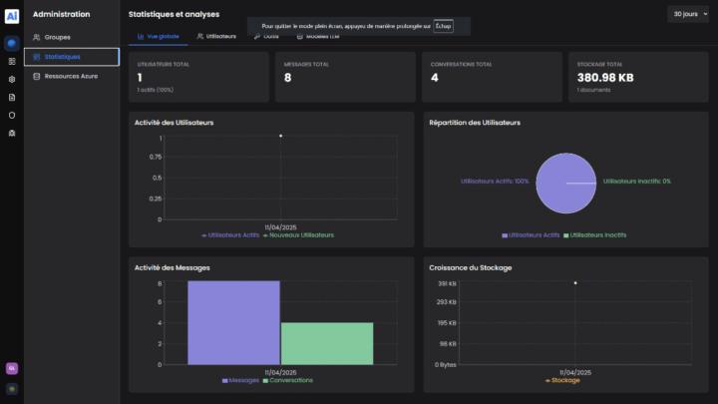Click the document icon in left sidebar
Image resolution: width=718 pixels, height=404 pixels.
coord(12,97)
